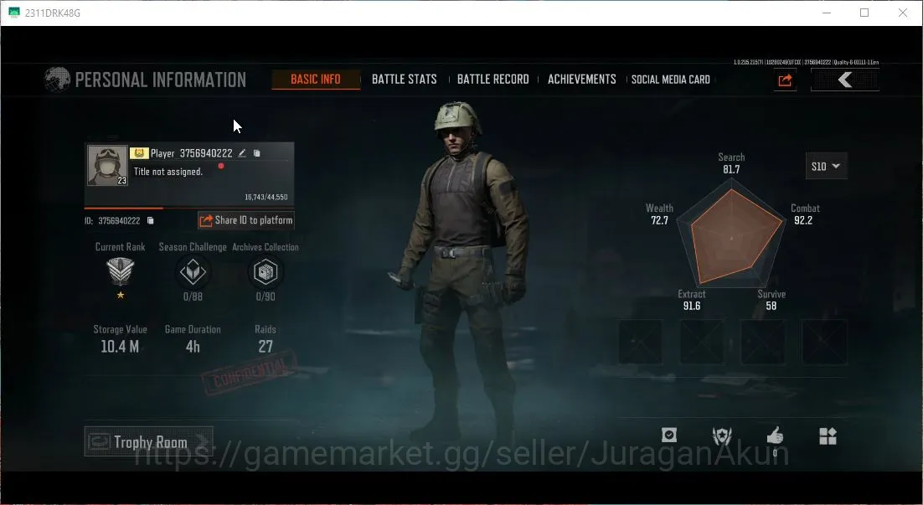The height and width of the screenshot is (505, 923).
Task: Click the 16,743/44,550 experience text
Action: (x=266, y=197)
